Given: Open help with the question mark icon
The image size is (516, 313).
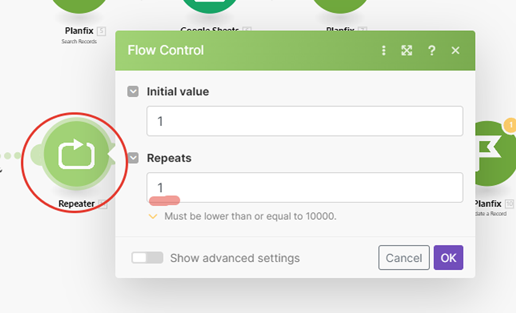Looking at the screenshot, I should click(x=431, y=50).
